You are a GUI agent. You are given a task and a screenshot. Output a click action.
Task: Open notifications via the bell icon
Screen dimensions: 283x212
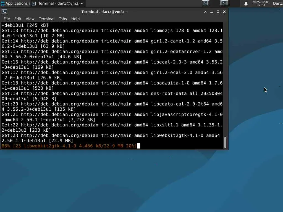[x=246, y=4]
